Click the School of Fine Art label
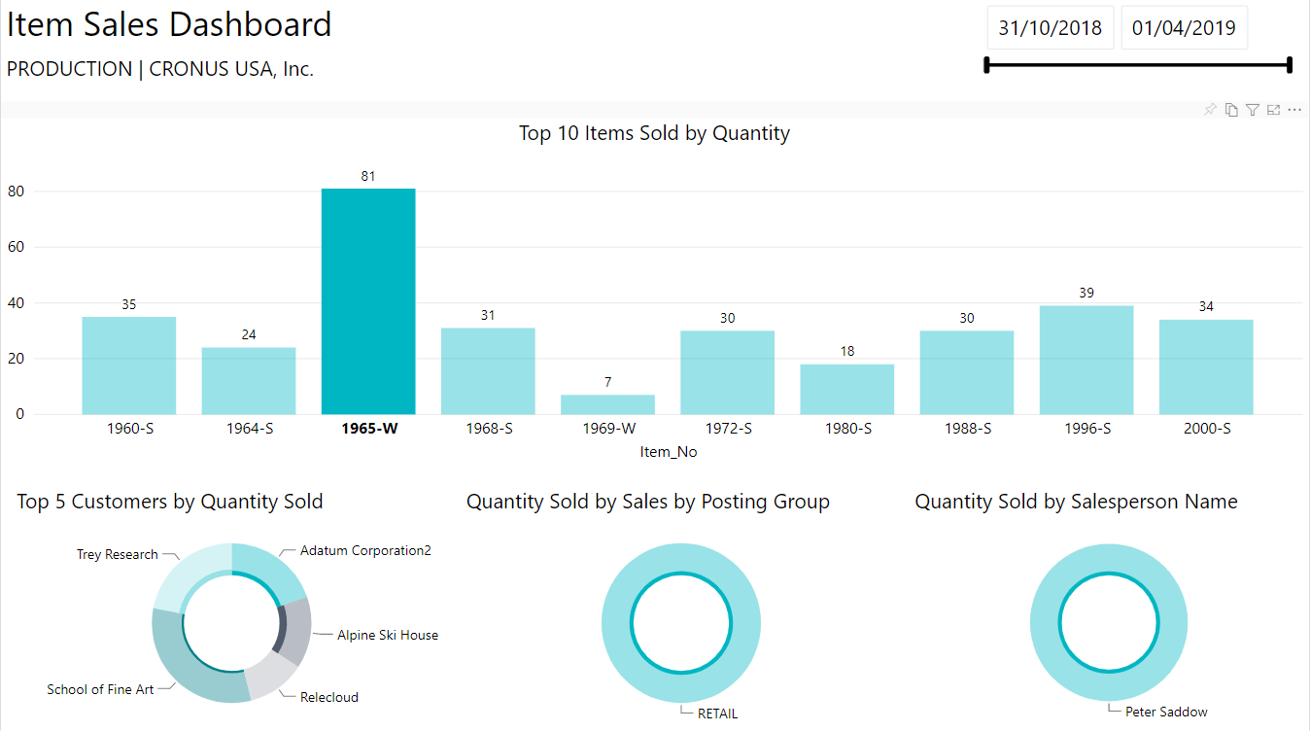The width and height of the screenshot is (1310, 731). coord(100,689)
